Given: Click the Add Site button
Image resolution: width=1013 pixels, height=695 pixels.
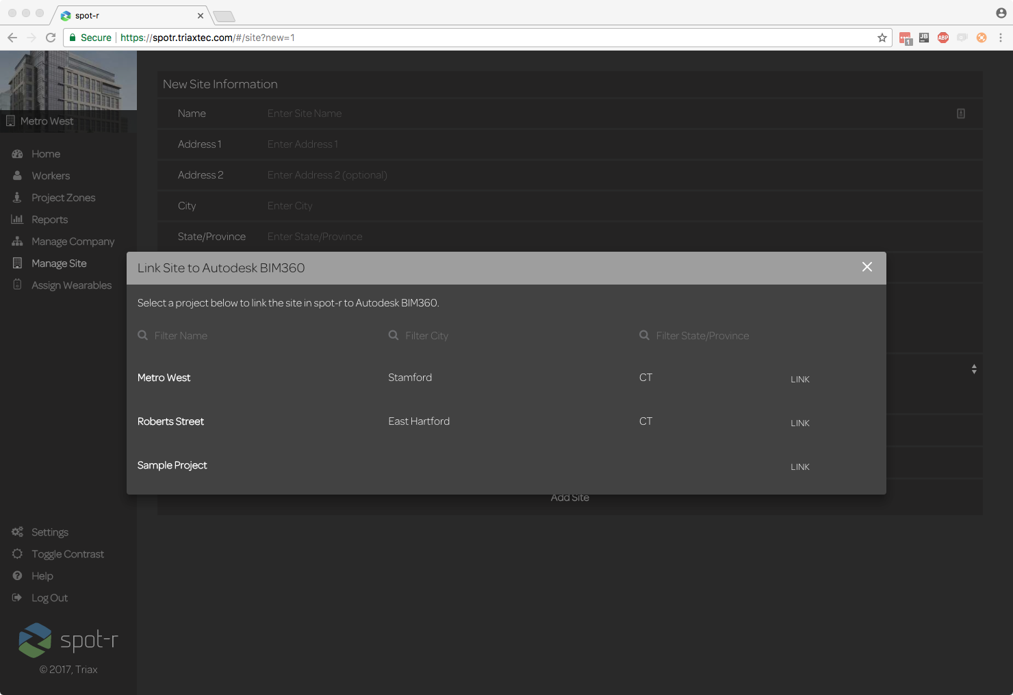Looking at the screenshot, I should tap(570, 498).
